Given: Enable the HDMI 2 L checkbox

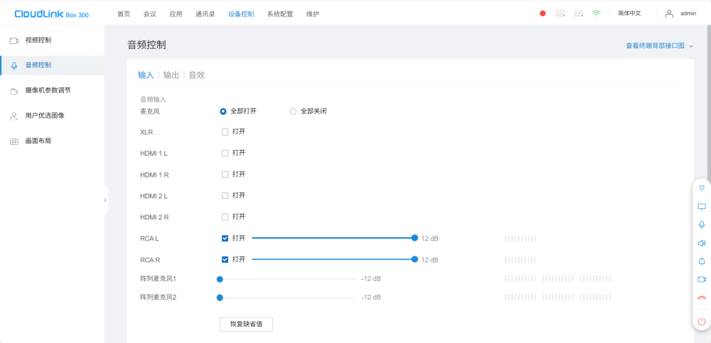Looking at the screenshot, I should tap(225, 196).
